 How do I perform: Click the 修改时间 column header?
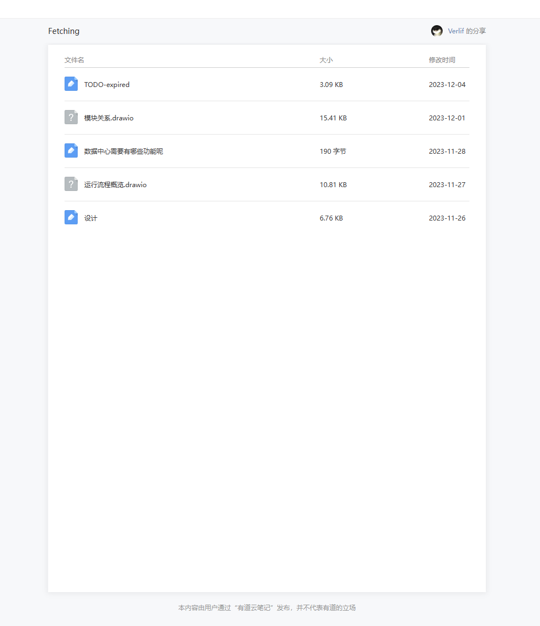click(442, 60)
